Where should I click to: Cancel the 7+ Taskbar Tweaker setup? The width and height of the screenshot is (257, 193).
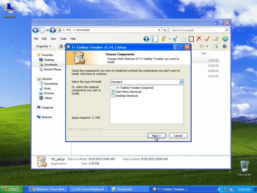pyautogui.click(x=178, y=135)
